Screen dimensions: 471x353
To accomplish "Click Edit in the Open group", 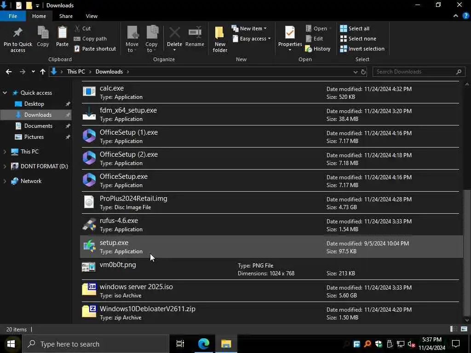I will [x=314, y=39].
